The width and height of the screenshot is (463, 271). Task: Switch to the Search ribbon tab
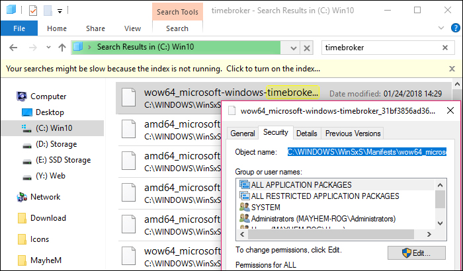click(177, 28)
